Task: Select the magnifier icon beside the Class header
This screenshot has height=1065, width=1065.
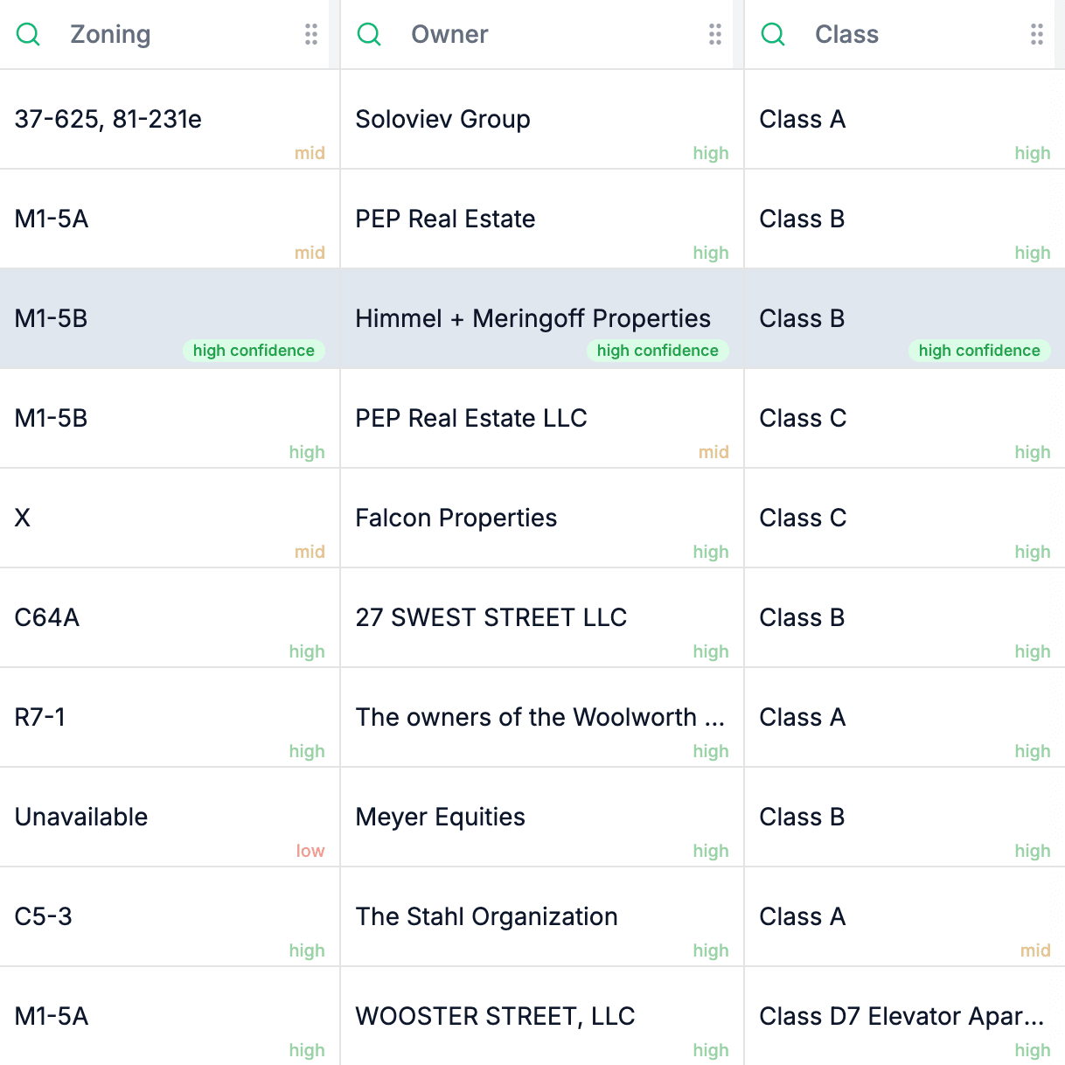Action: pos(773,34)
